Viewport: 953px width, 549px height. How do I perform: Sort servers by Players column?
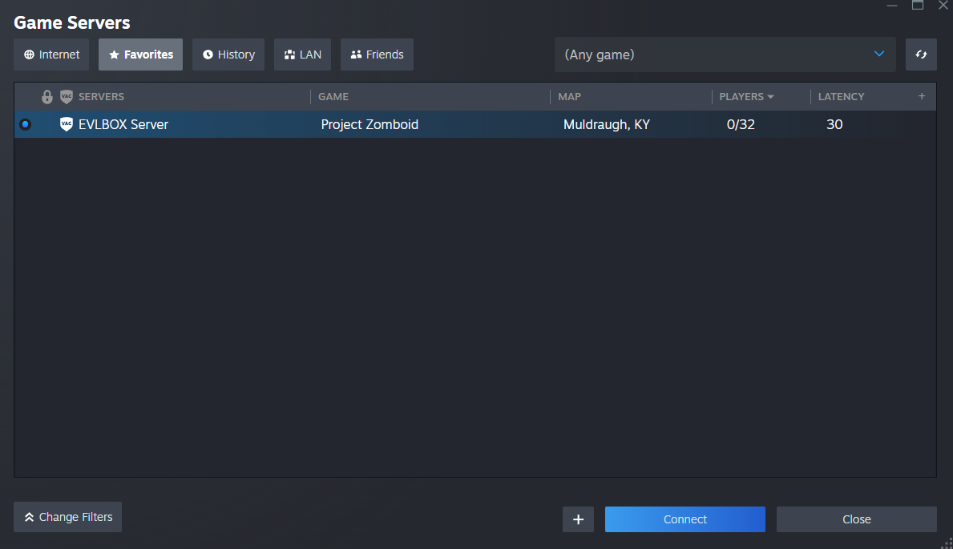pyautogui.click(x=746, y=97)
